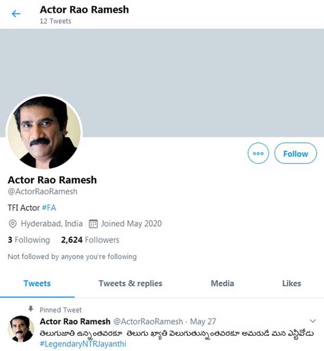Switch to the Media tab
The height and width of the screenshot is (351, 324).
[x=222, y=284]
